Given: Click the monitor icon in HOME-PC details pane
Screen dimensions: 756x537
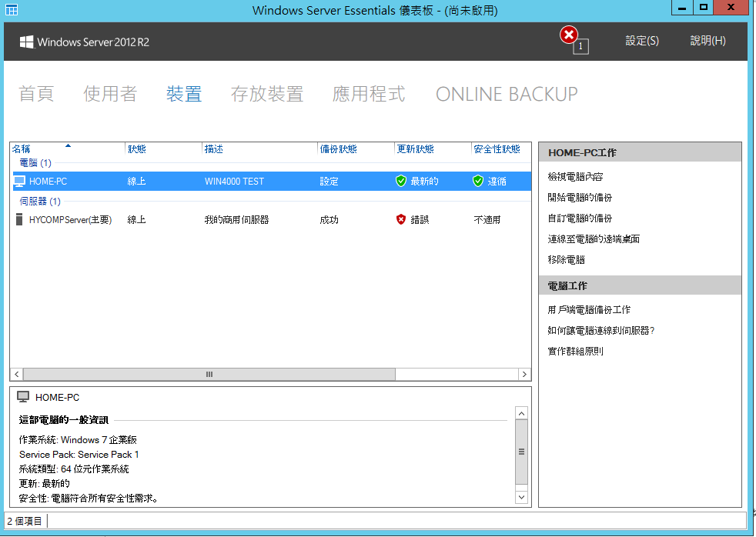Looking at the screenshot, I should 23,397.
